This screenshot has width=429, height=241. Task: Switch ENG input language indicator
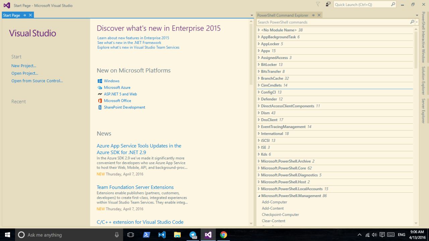pyautogui.click(x=402, y=235)
